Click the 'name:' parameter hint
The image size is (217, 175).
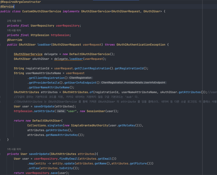(61, 111)
